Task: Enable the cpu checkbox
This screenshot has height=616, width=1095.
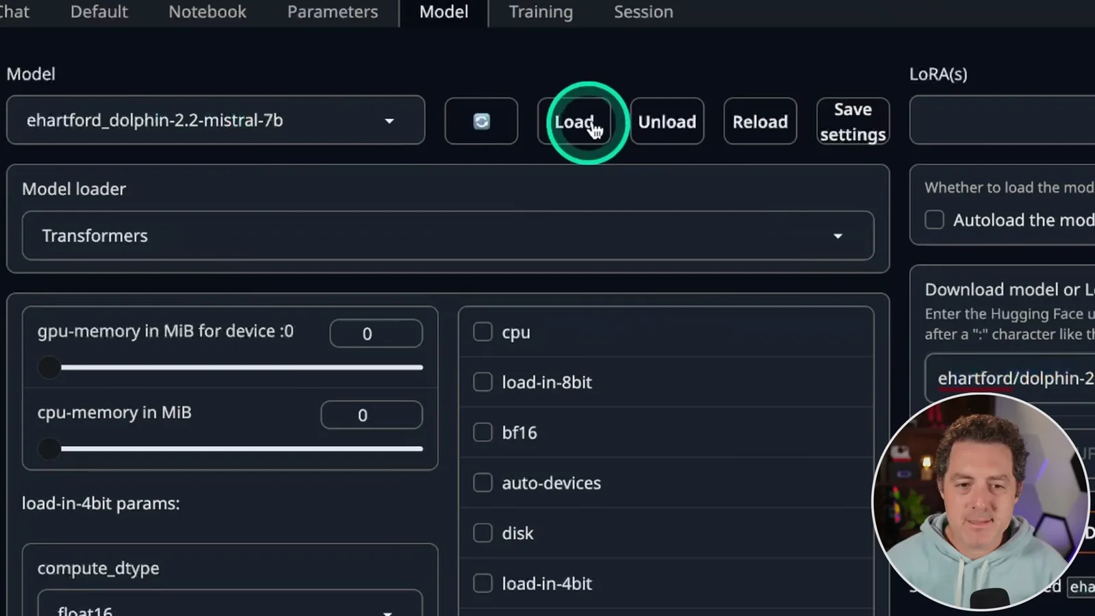Action: 482,332
